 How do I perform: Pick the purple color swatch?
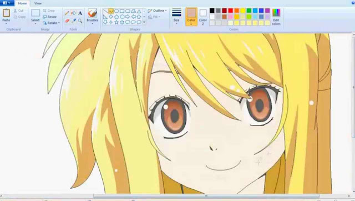(x=267, y=11)
